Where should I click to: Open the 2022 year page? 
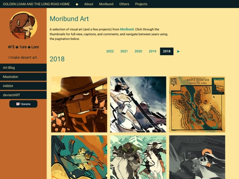[110, 51]
